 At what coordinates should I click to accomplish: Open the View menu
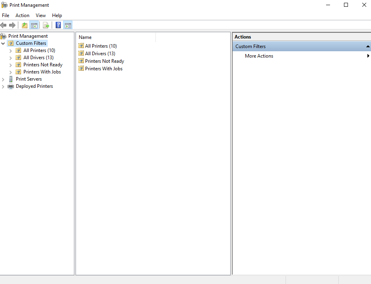coord(41,15)
